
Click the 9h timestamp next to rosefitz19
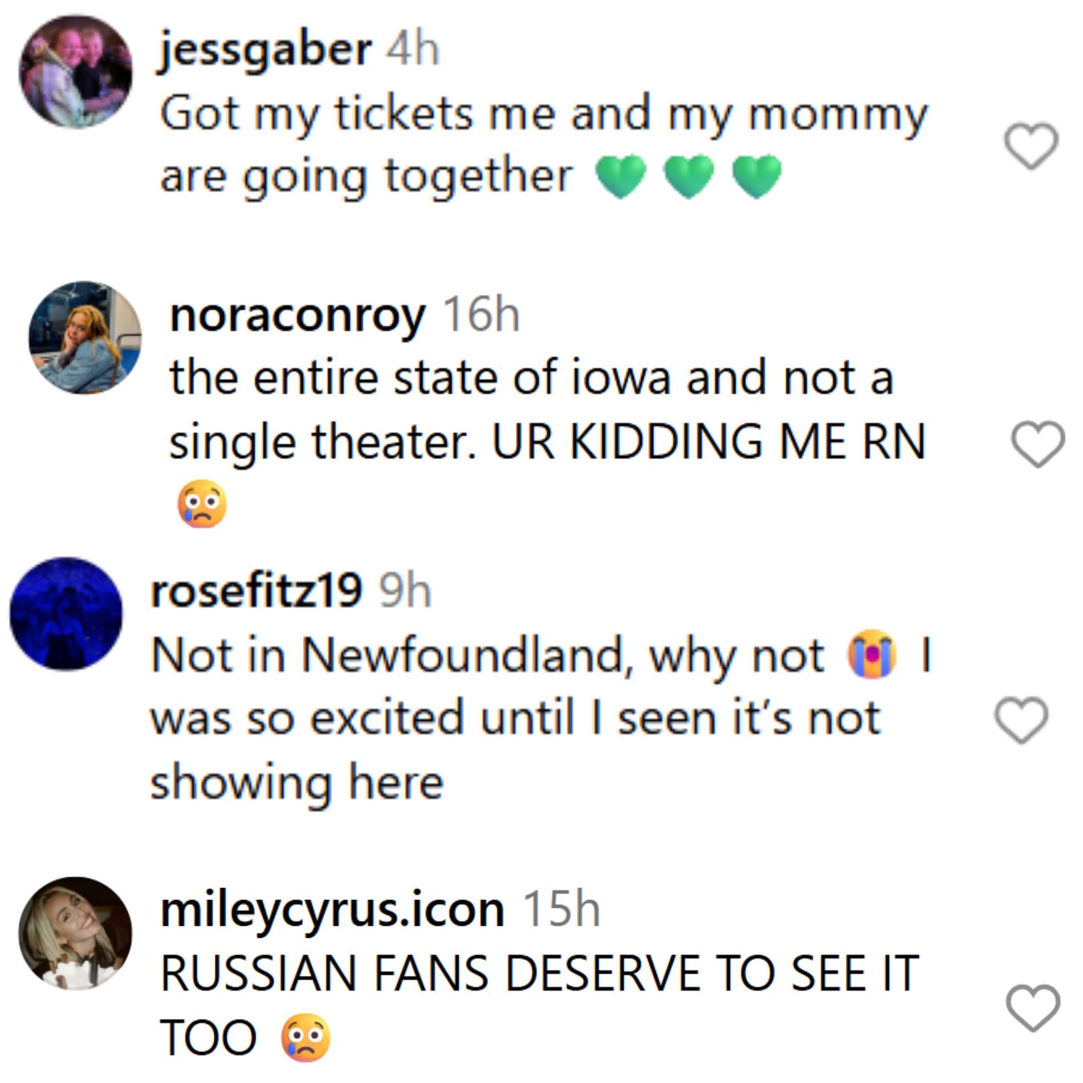[x=405, y=591]
